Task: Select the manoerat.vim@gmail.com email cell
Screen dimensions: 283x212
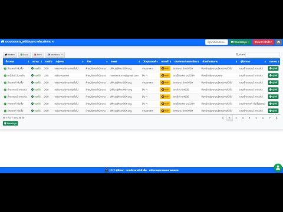Action: [x=124, y=75]
